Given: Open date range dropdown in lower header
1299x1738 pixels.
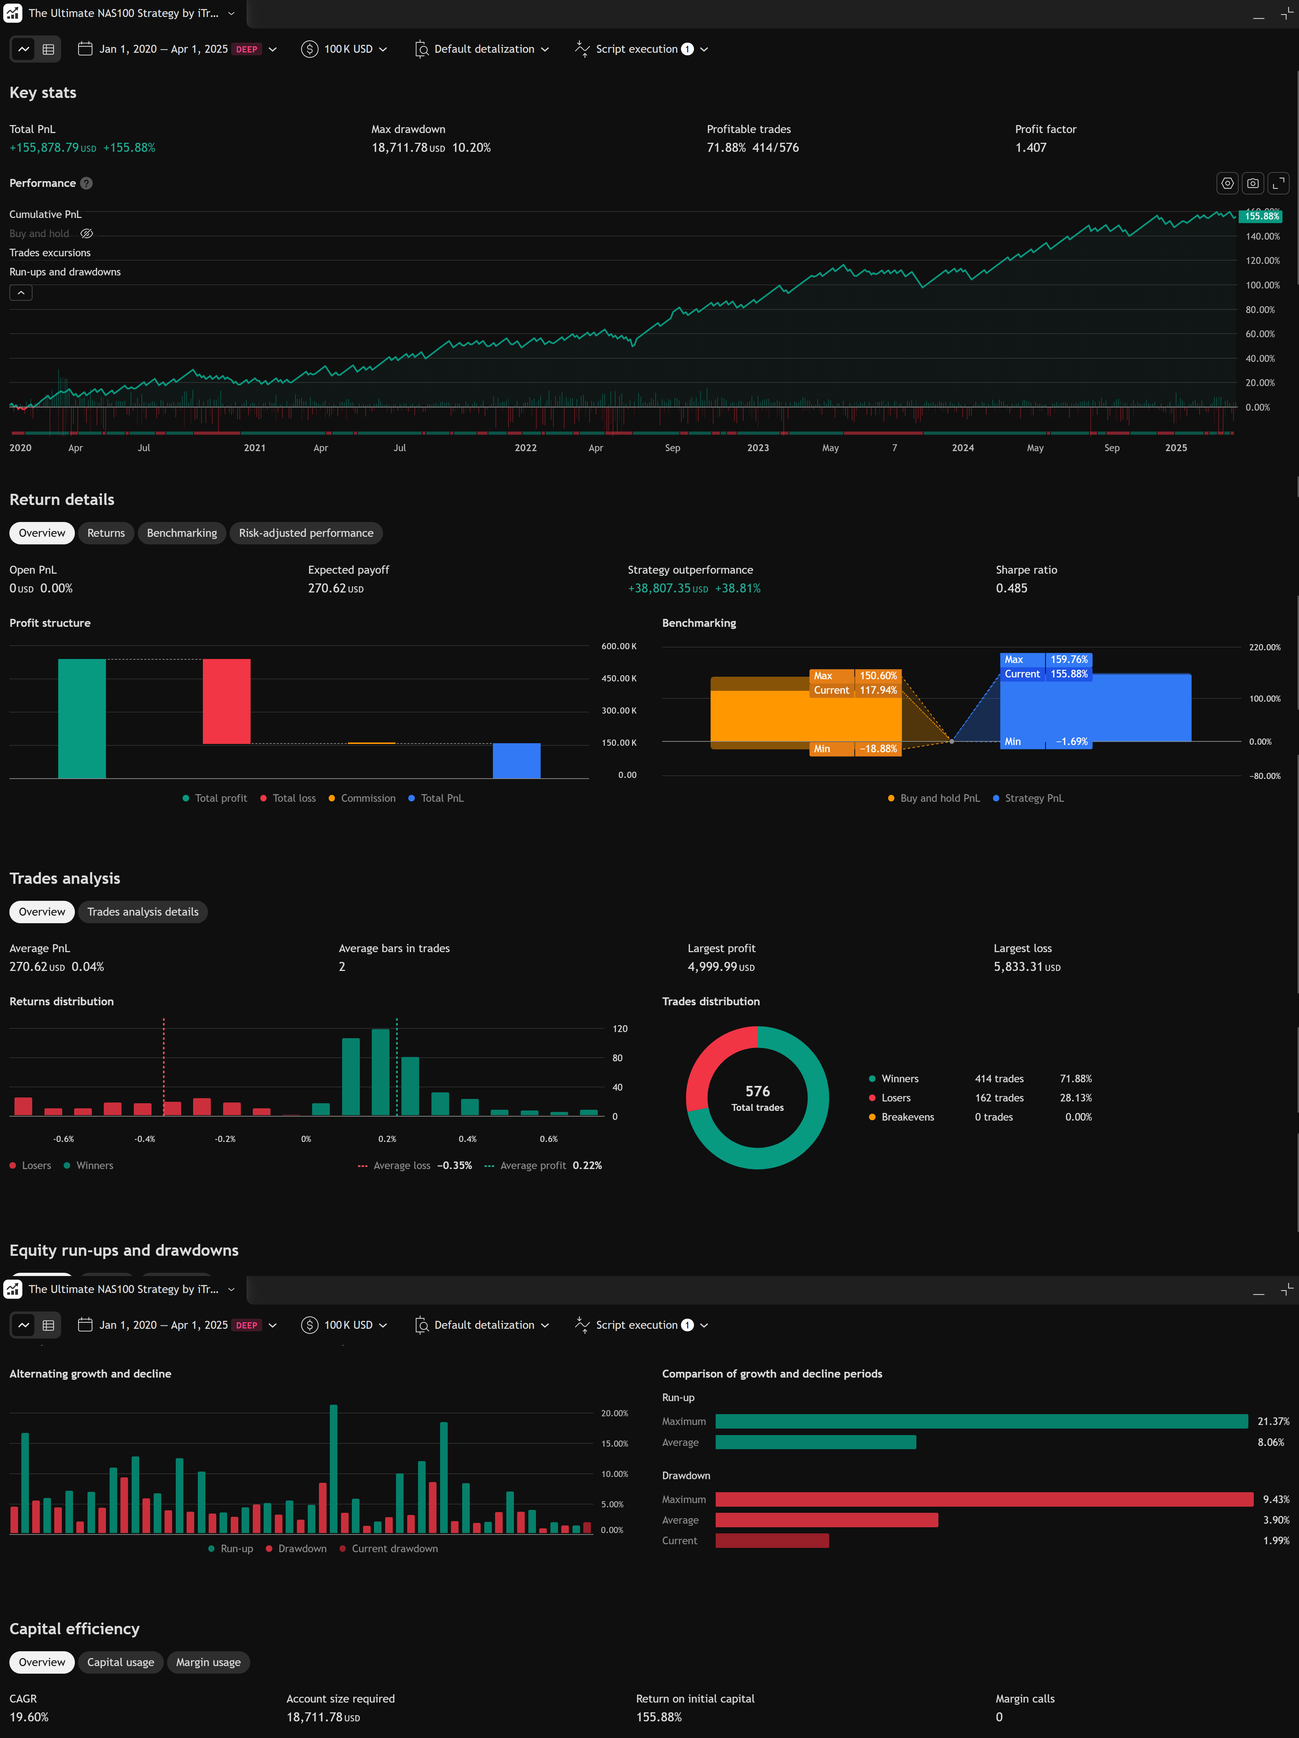Looking at the screenshot, I should point(272,1325).
